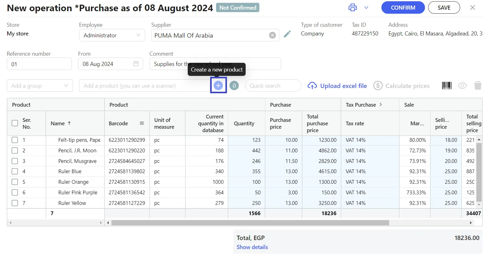The width and height of the screenshot is (486, 254).
Task: Click quantity 250 for Ruler Yellow
Action: pos(246,203)
